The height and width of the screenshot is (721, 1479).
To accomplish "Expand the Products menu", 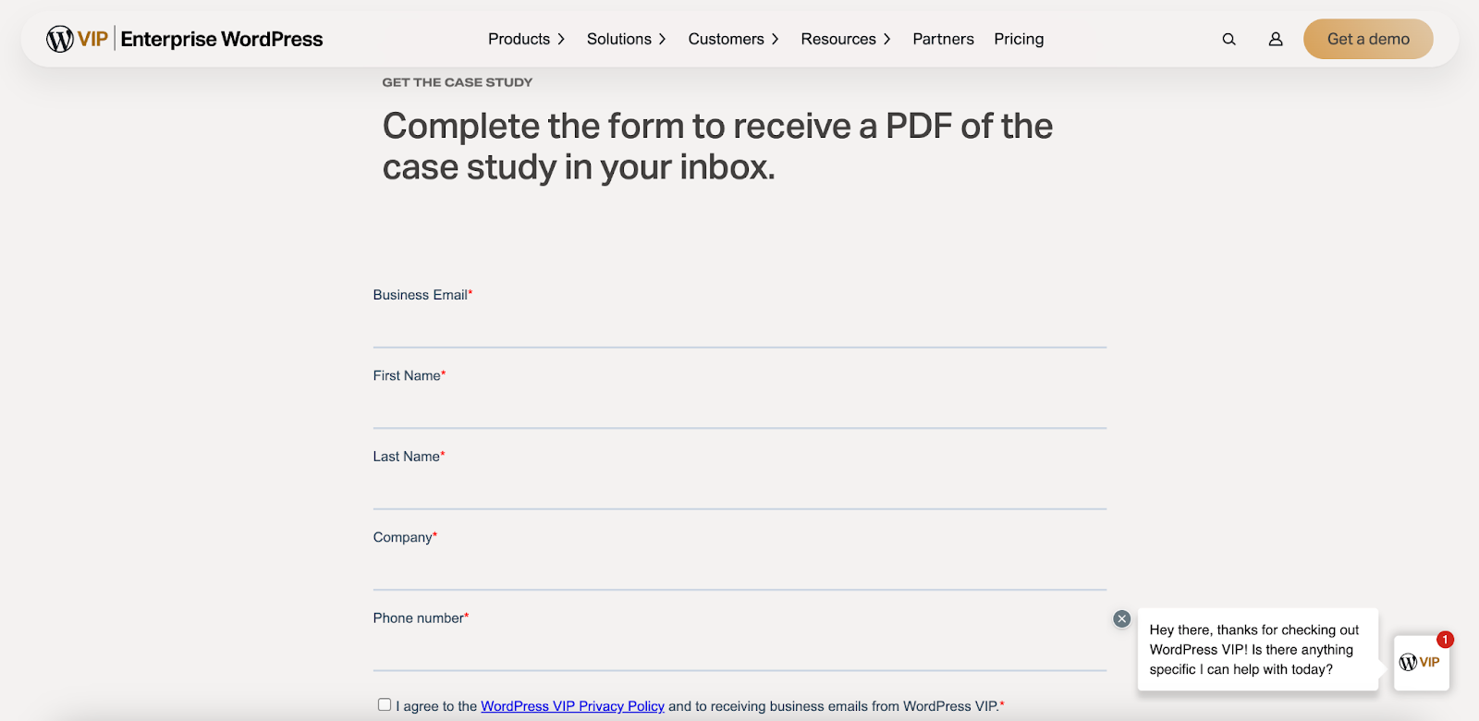I will [525, 39].
